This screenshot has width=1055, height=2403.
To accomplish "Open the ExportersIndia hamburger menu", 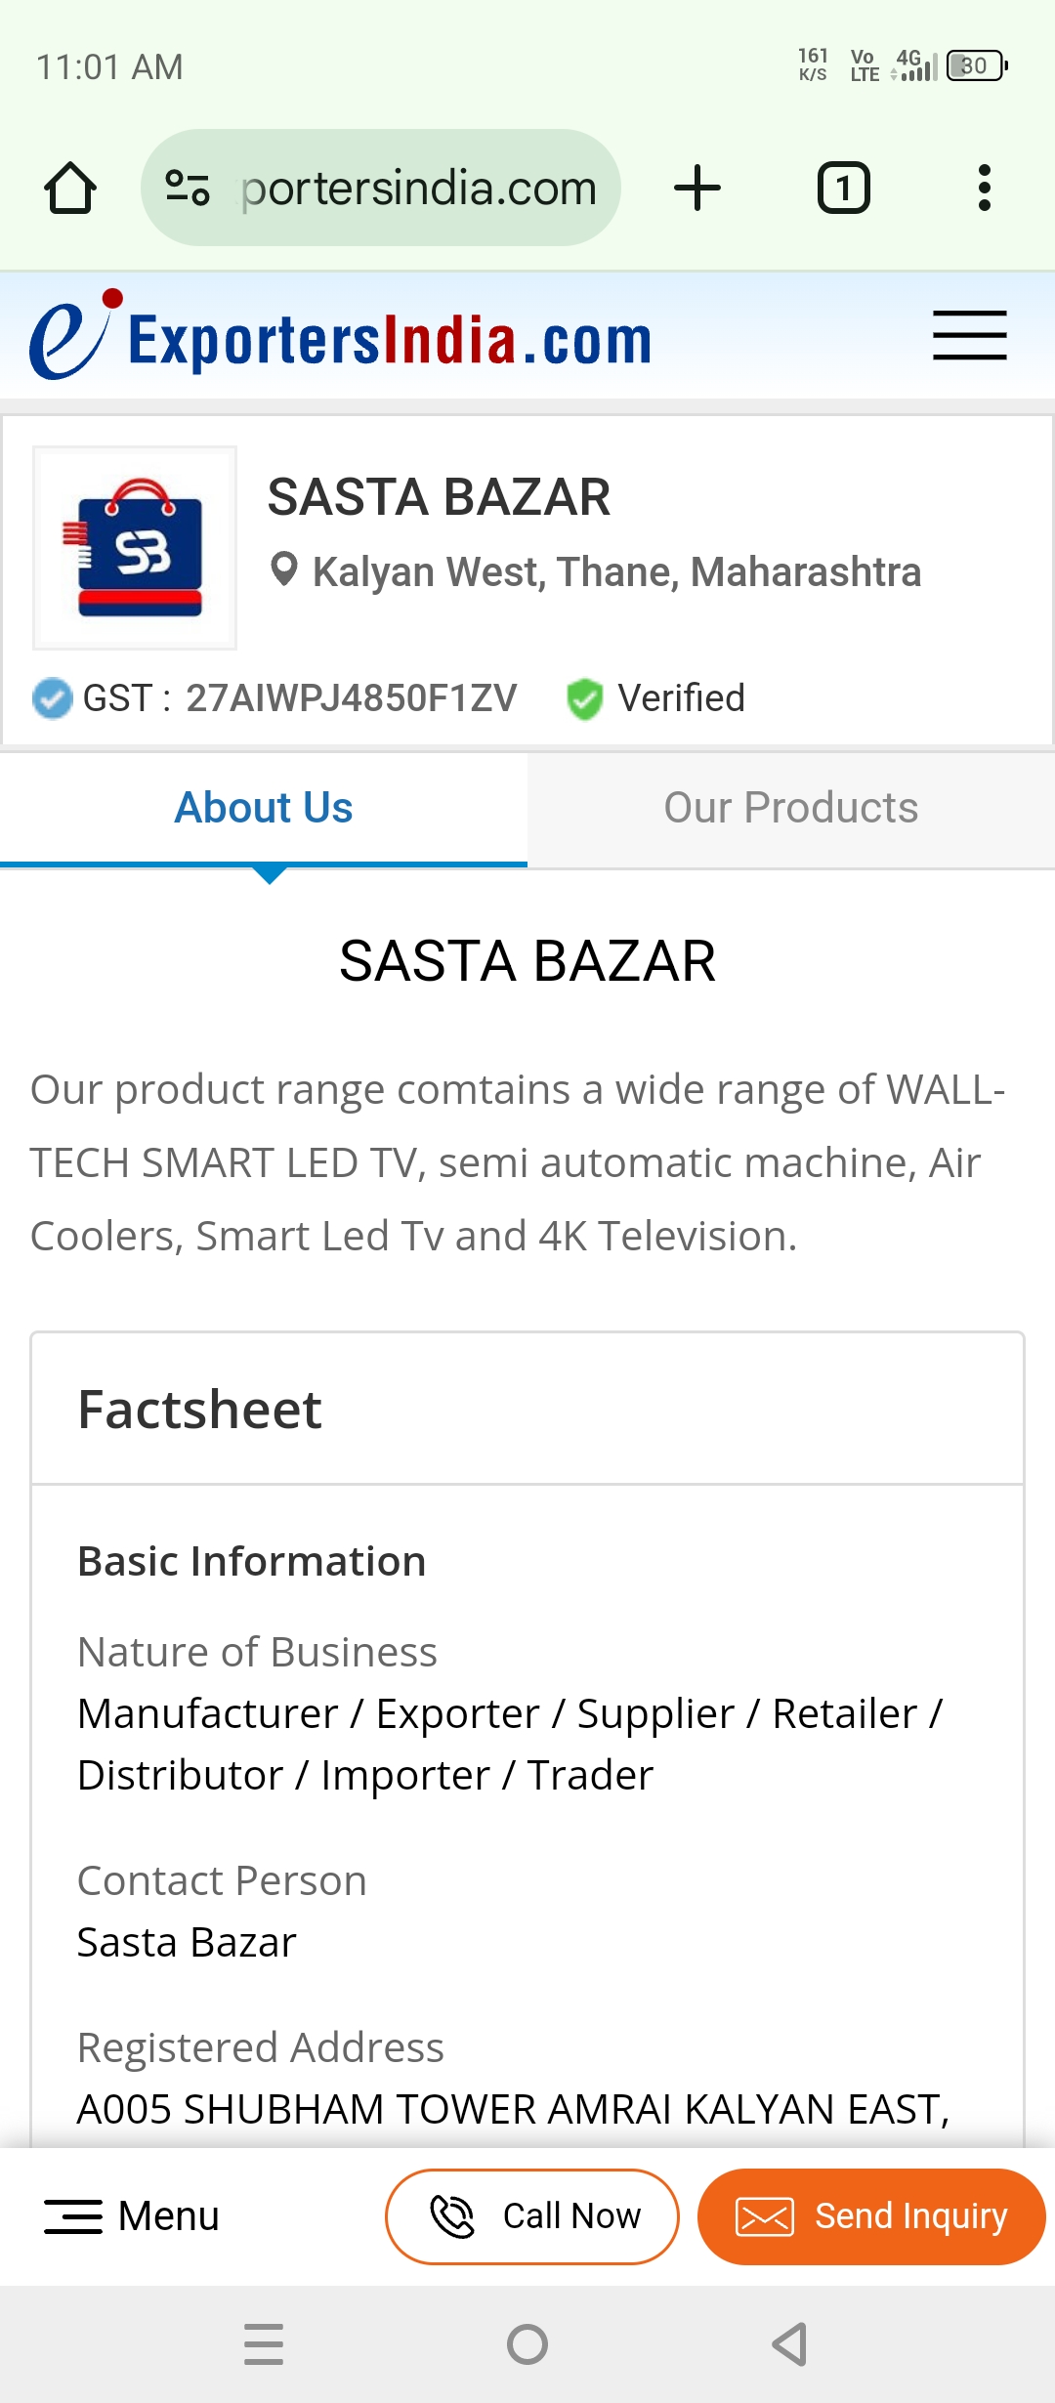I will point(969,336).
